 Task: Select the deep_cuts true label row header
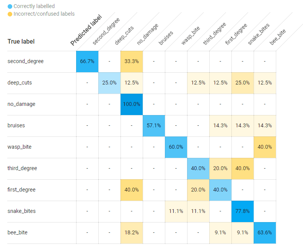tap(20, 83)
